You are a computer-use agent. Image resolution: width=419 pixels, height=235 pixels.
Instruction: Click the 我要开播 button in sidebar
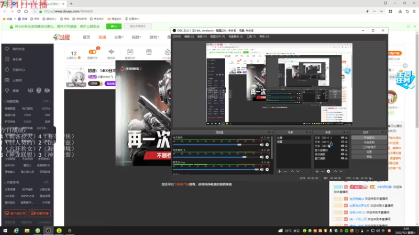[40, 213]
